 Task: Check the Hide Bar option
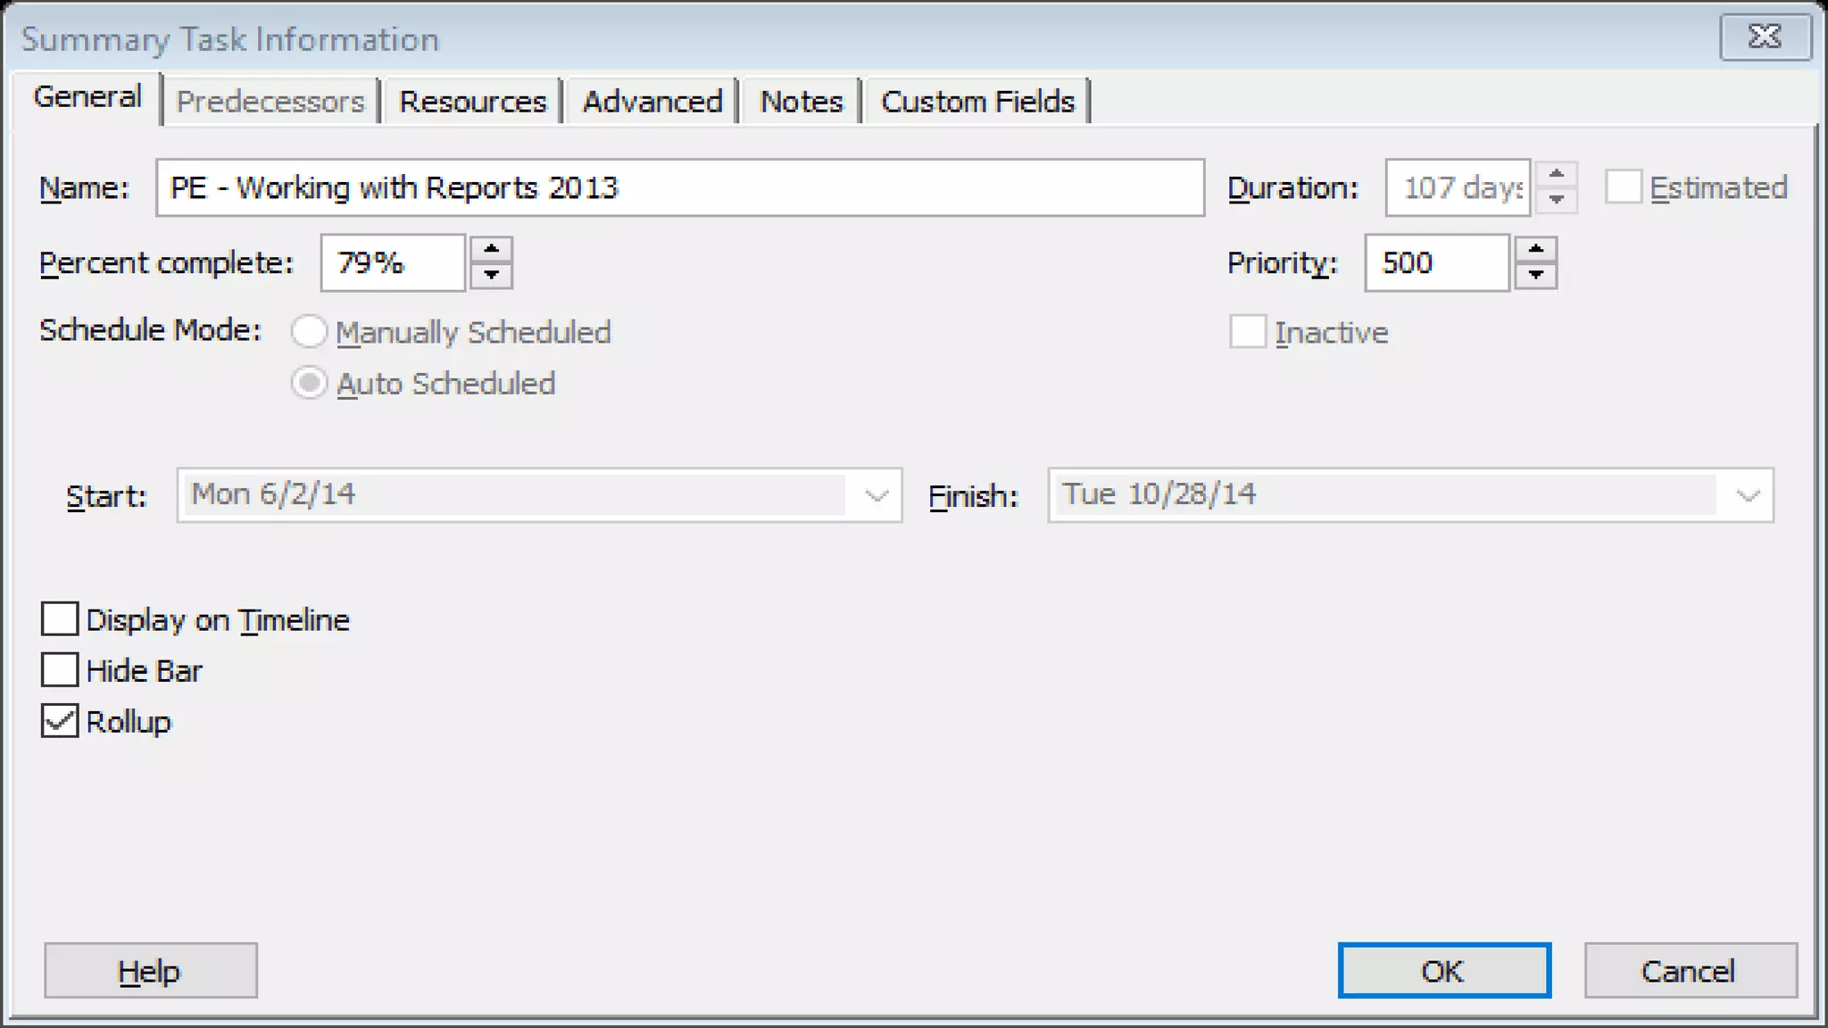coord(60,669)
